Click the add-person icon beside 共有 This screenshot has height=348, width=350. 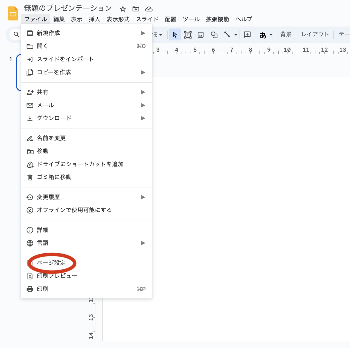click(x=30, y=92)
